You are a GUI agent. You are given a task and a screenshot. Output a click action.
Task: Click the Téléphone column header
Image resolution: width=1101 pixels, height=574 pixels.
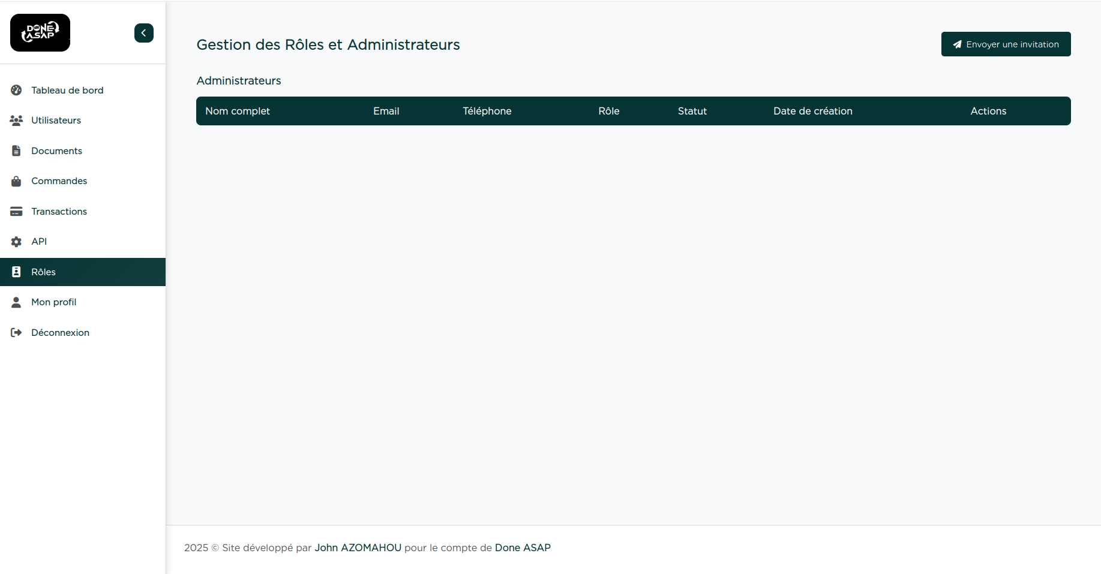pos(487,111)
